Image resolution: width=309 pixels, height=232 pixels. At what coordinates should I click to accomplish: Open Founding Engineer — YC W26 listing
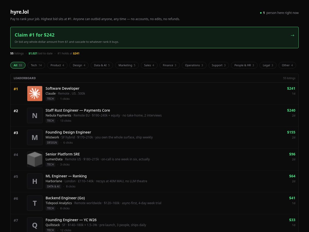click(71, 220)
